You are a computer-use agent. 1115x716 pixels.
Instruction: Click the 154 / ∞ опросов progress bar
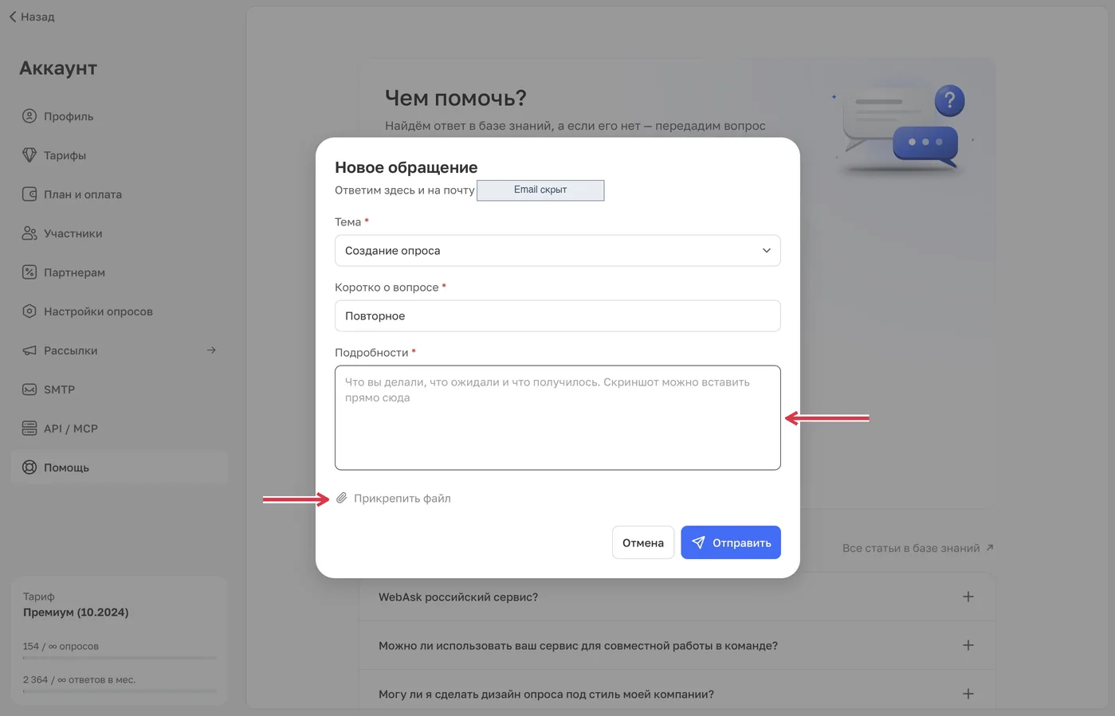(120, 658)
